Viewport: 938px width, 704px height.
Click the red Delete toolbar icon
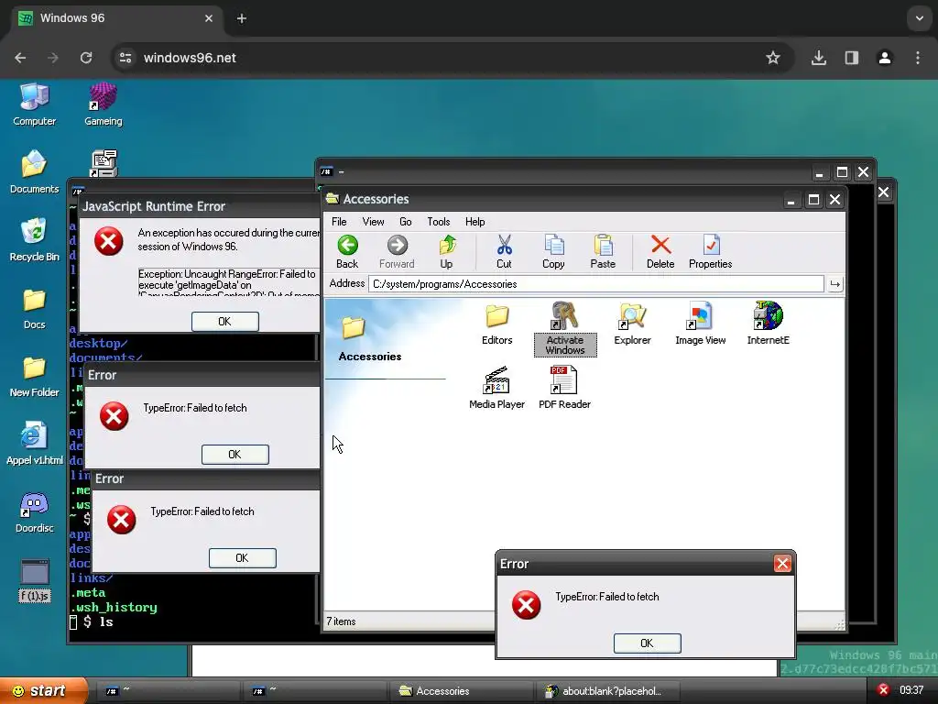tap(660, 252)
